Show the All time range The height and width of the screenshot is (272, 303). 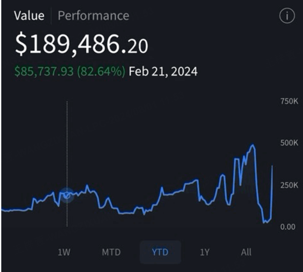[246, 252]
